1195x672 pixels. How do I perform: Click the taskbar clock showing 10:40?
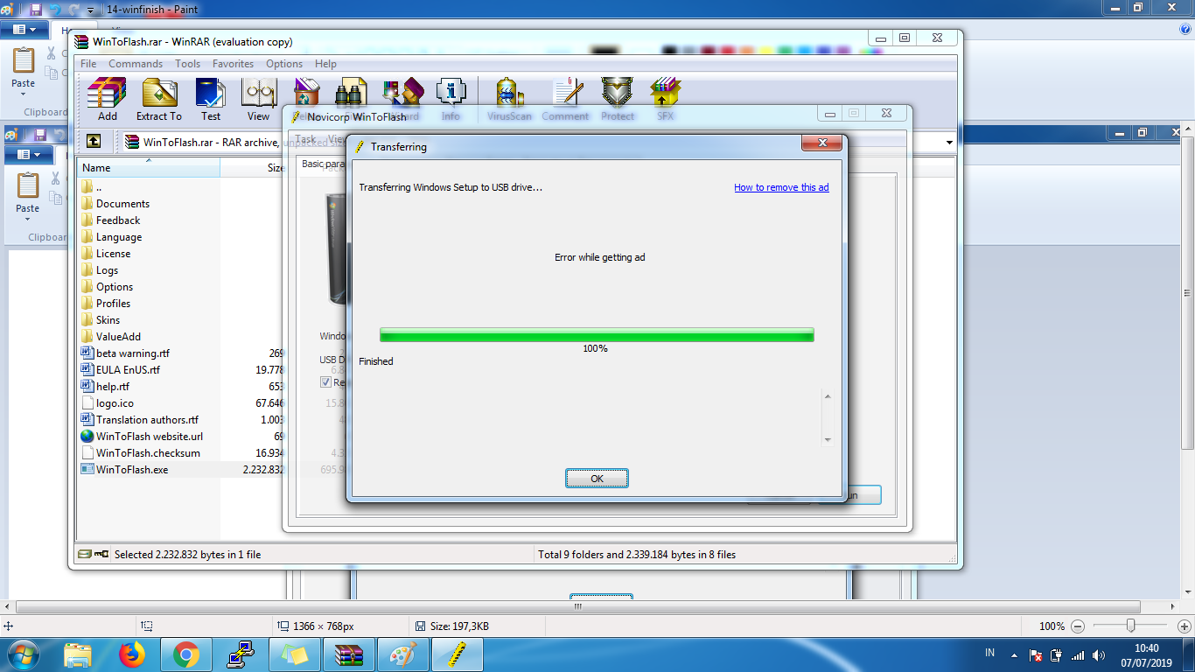1145,654
